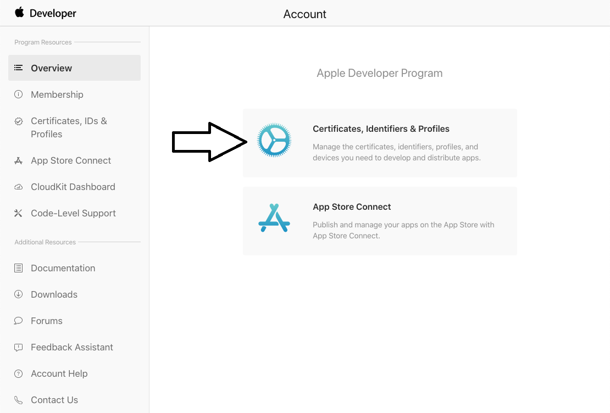
Task: Click the Certificates sidebar badge icon
Action: [19, 121]
